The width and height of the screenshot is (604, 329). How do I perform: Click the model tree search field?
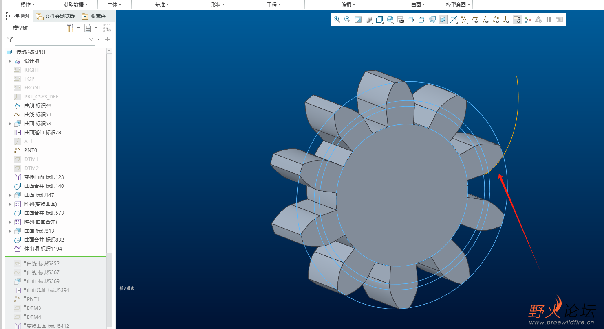point(55,40)
